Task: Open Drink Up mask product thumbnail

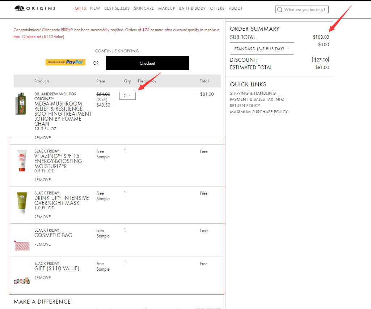Action: pos(22,203)
